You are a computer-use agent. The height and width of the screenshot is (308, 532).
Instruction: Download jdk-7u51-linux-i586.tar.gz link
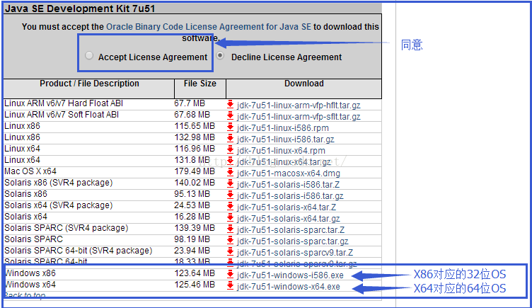point(286,139)
